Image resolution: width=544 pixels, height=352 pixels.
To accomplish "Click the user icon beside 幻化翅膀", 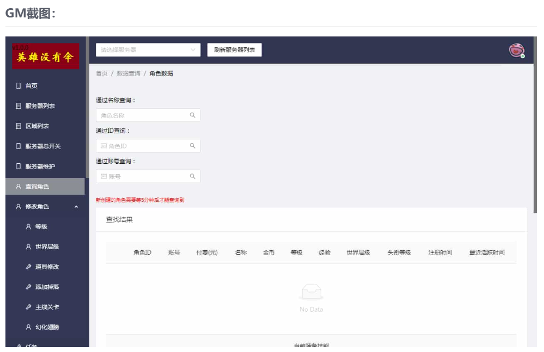I will click(x=28, y=327).
